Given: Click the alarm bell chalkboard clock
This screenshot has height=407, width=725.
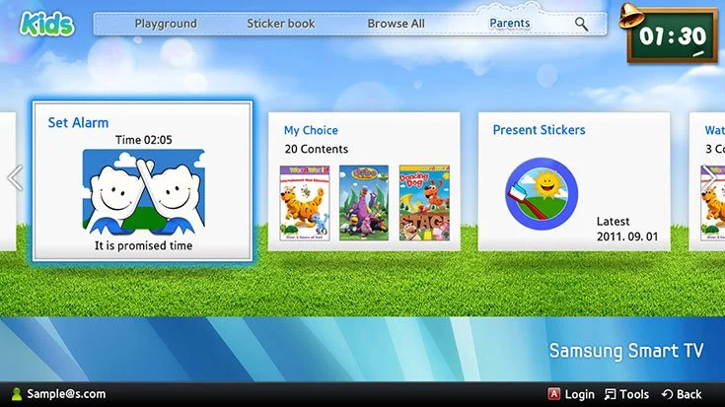Looking at the screenshot, I should (669, 34).
